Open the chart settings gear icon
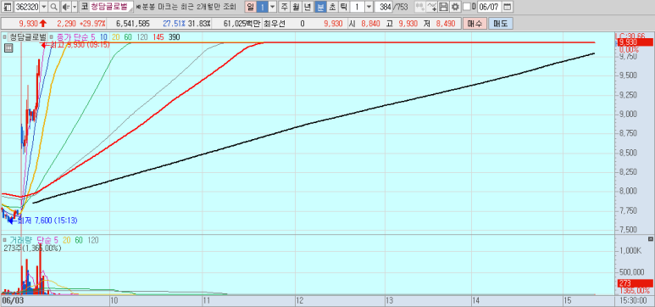The width and height of the screenshot is (655, 307). [455, 7]
